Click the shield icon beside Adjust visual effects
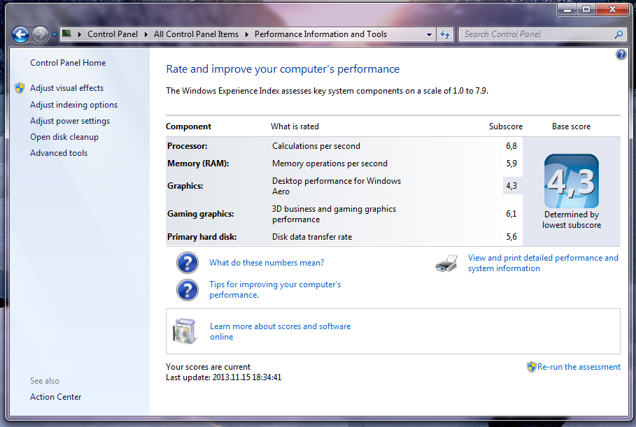636x427 pixels. click(20, 88)
